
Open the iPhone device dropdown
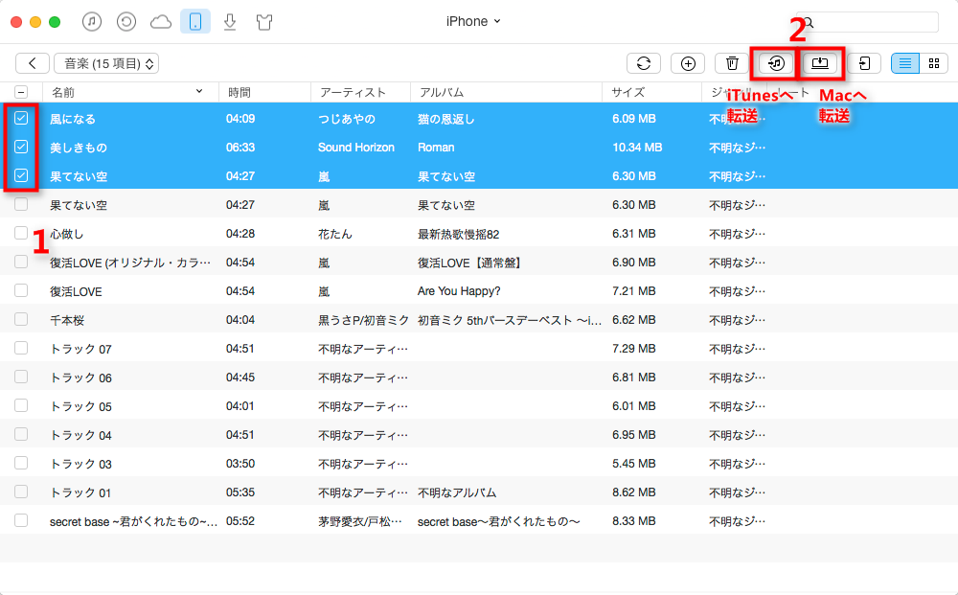473,21
